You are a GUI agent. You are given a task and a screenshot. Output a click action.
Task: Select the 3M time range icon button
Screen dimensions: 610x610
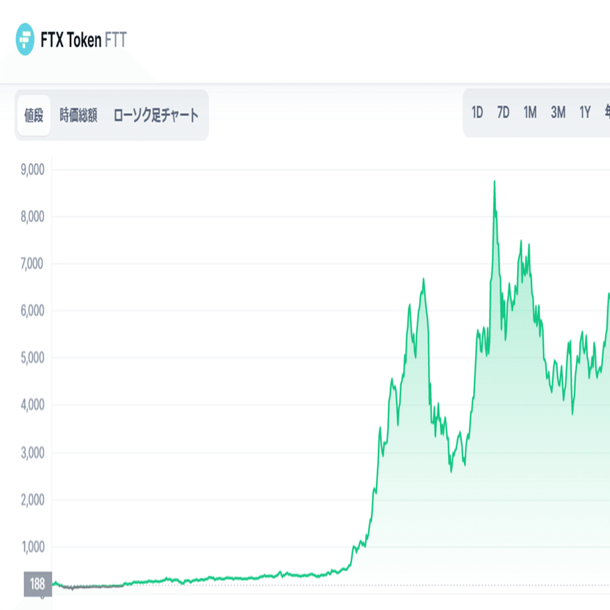point(556,112)
